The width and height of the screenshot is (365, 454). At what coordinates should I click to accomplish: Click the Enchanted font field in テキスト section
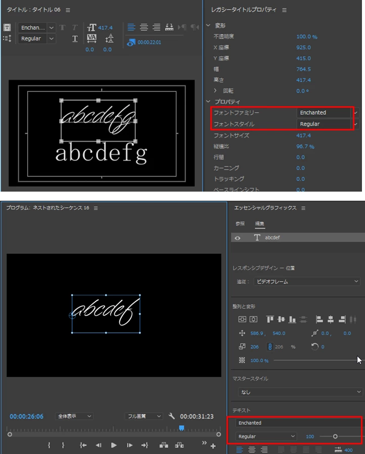(x=298, y=423)
